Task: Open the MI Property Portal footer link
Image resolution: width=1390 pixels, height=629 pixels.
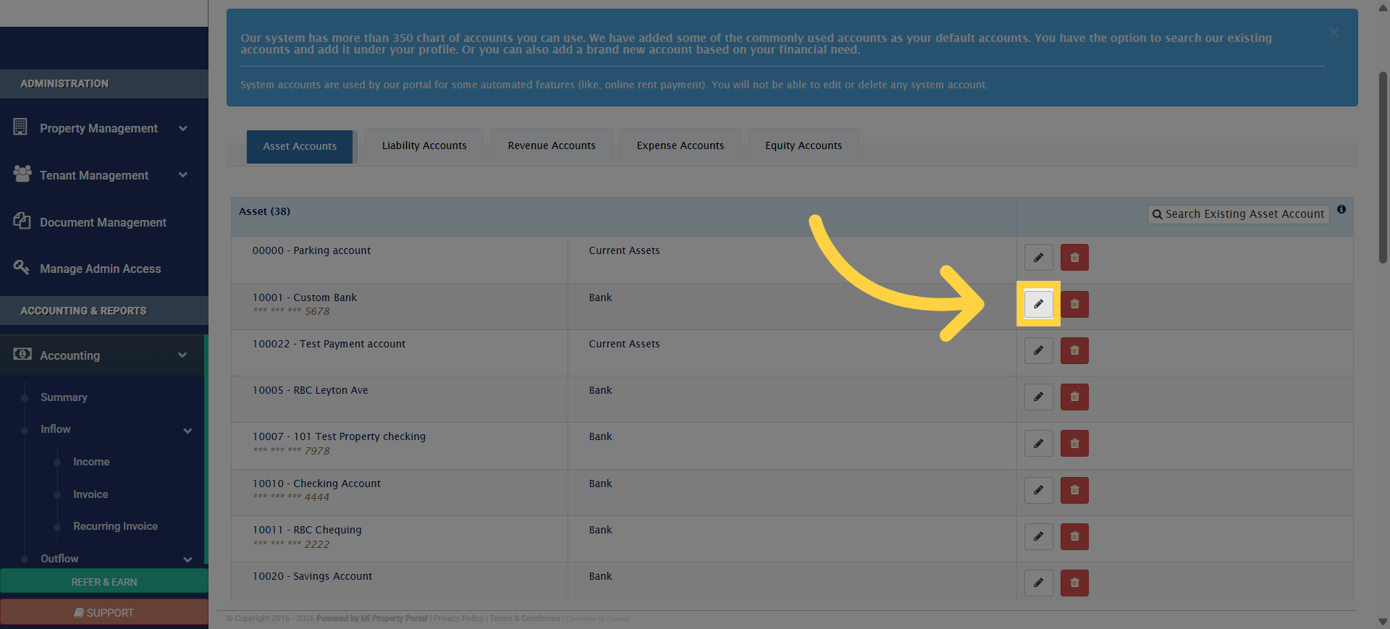Action: pyautogui.click(x=371, y=619)
